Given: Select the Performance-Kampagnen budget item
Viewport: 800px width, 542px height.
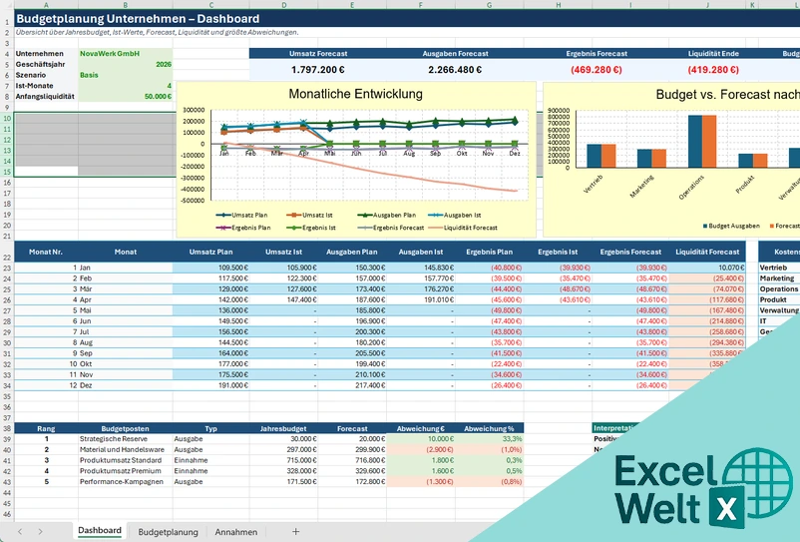Looking at the screenshot, I should (x=126, y=482).
